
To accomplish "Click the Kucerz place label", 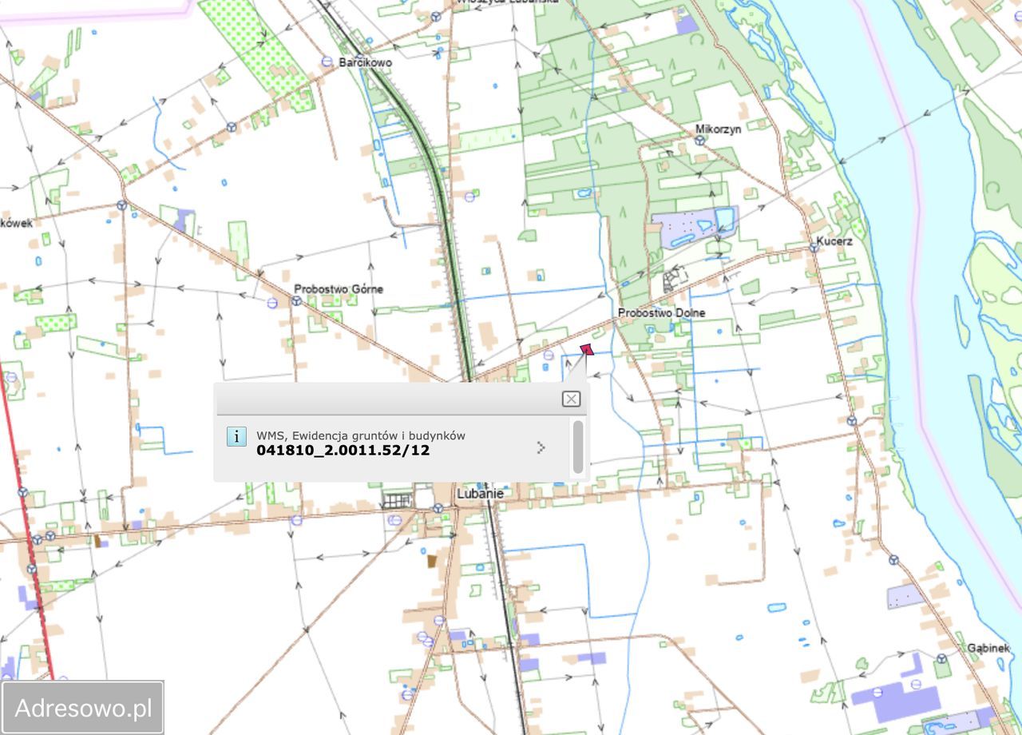I will (834, 240).
